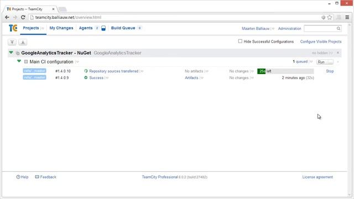Open the Chrome hamburger menu
This screenshot has height=199, width=354.
347,17
